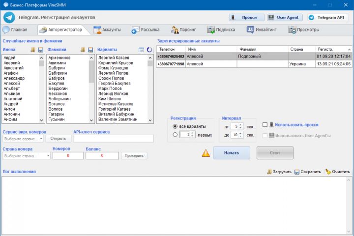Click the list icon next to Варианты
This screenshot has height=236, width=354.
click(141, 50)
